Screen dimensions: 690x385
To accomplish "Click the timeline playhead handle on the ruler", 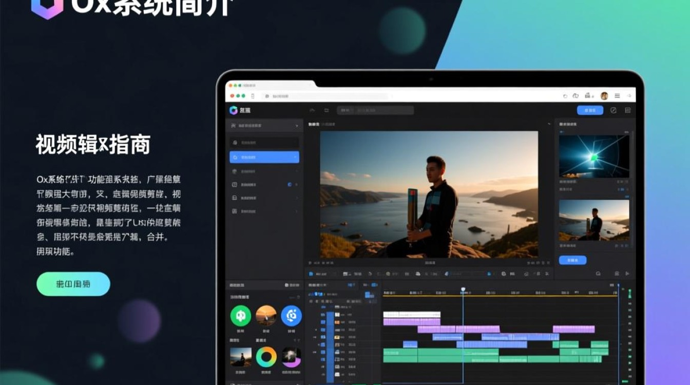I will tap(463, 290).
